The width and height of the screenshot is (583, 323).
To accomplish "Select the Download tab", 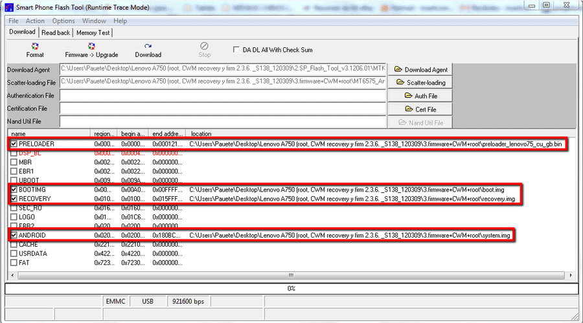I will click(x=22, y=32).
